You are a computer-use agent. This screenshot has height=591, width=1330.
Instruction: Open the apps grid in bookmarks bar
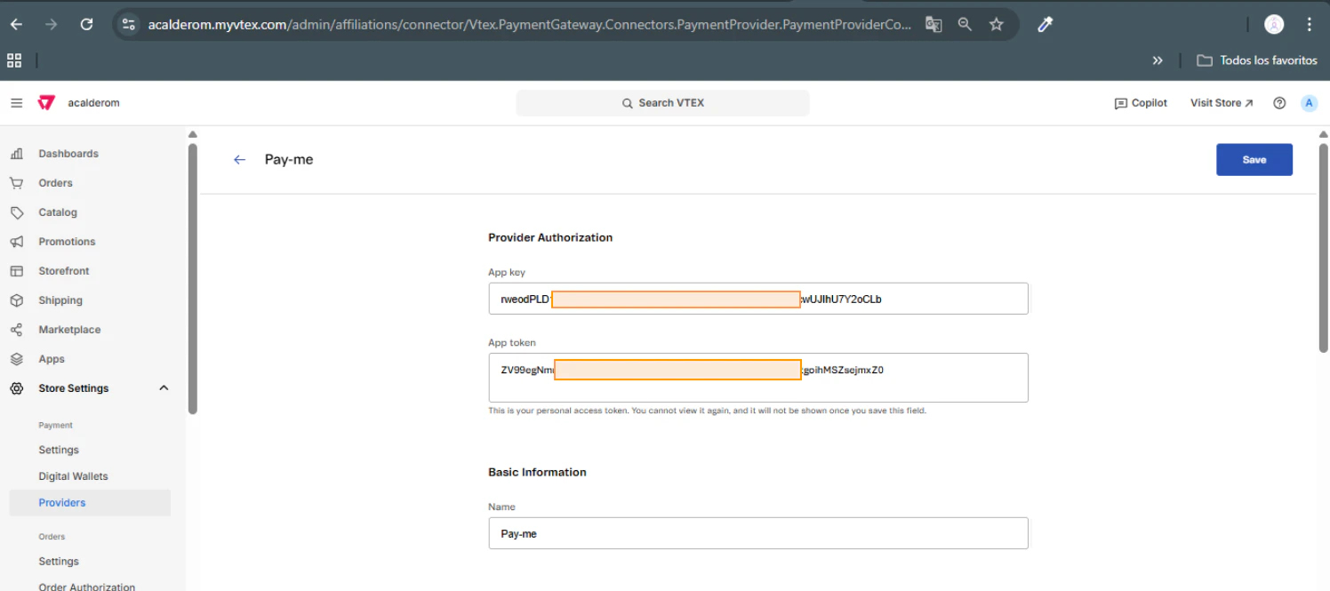(14, 60)
